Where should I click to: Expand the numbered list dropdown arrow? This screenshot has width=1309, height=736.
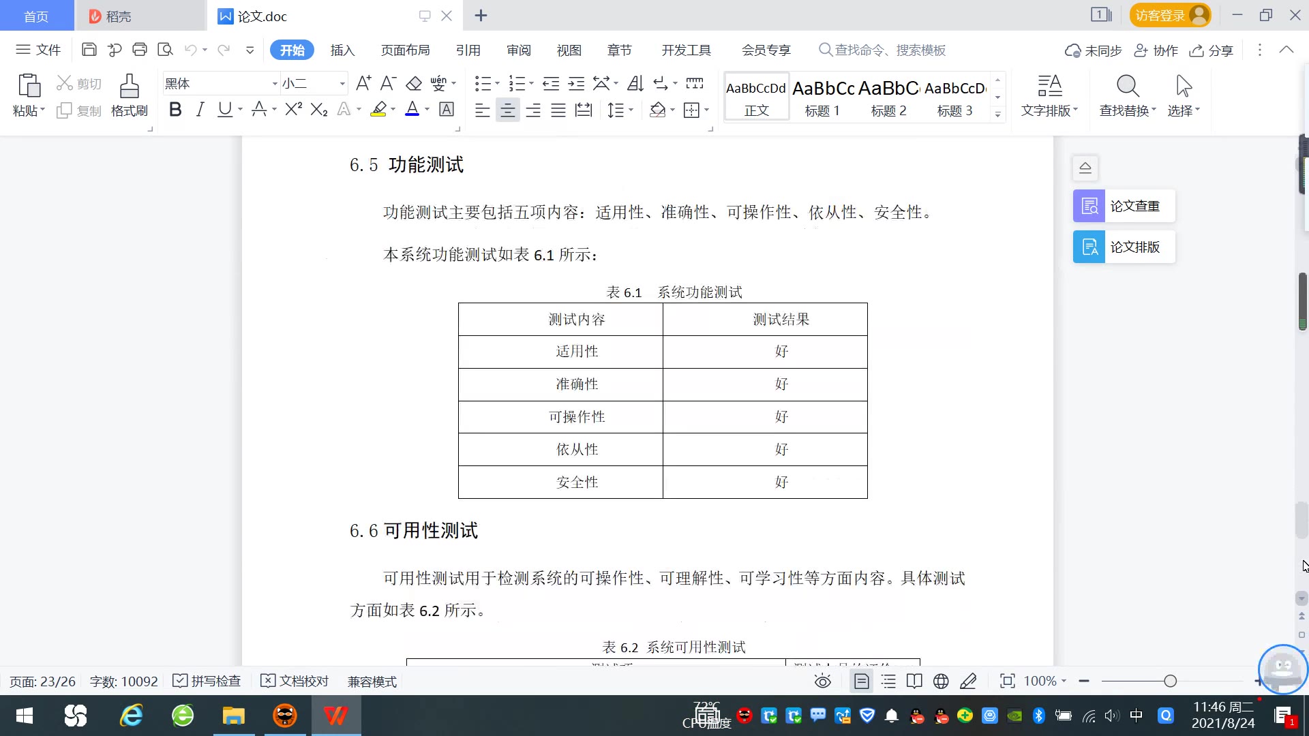coord(531,84)
